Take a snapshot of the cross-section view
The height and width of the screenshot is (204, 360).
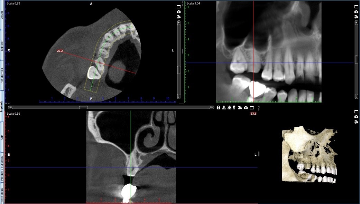(x=246, y=108)
